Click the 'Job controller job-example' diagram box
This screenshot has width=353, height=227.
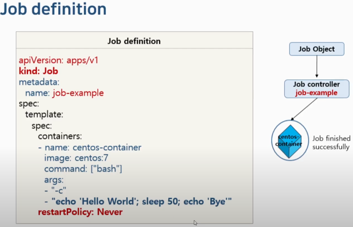pyautogui.click(x=317, y=88)
